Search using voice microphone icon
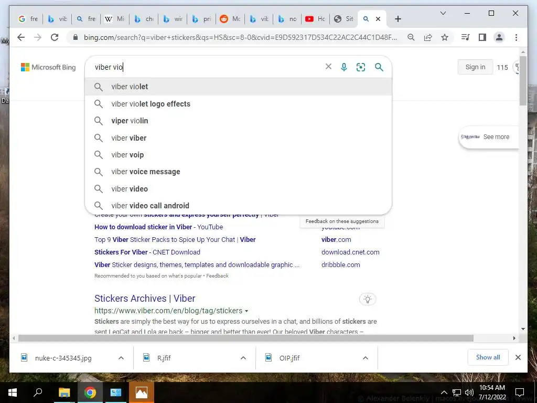Screen dimensions: 537x403 [x=344, y=67]
